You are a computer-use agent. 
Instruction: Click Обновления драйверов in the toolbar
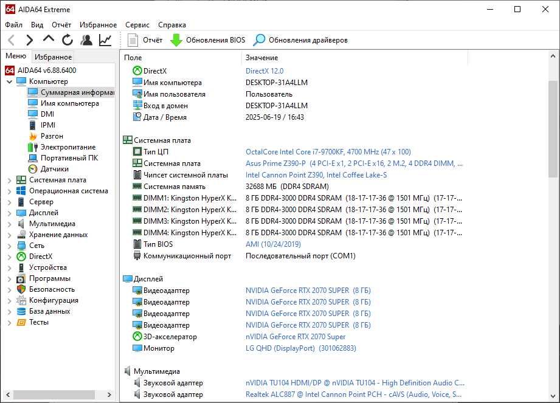[300, 40]
